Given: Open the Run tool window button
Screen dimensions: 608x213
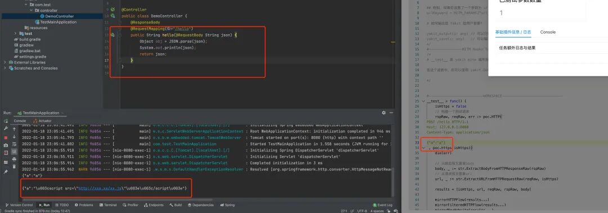Looking at the screenshot, I should tap(44, 205).
